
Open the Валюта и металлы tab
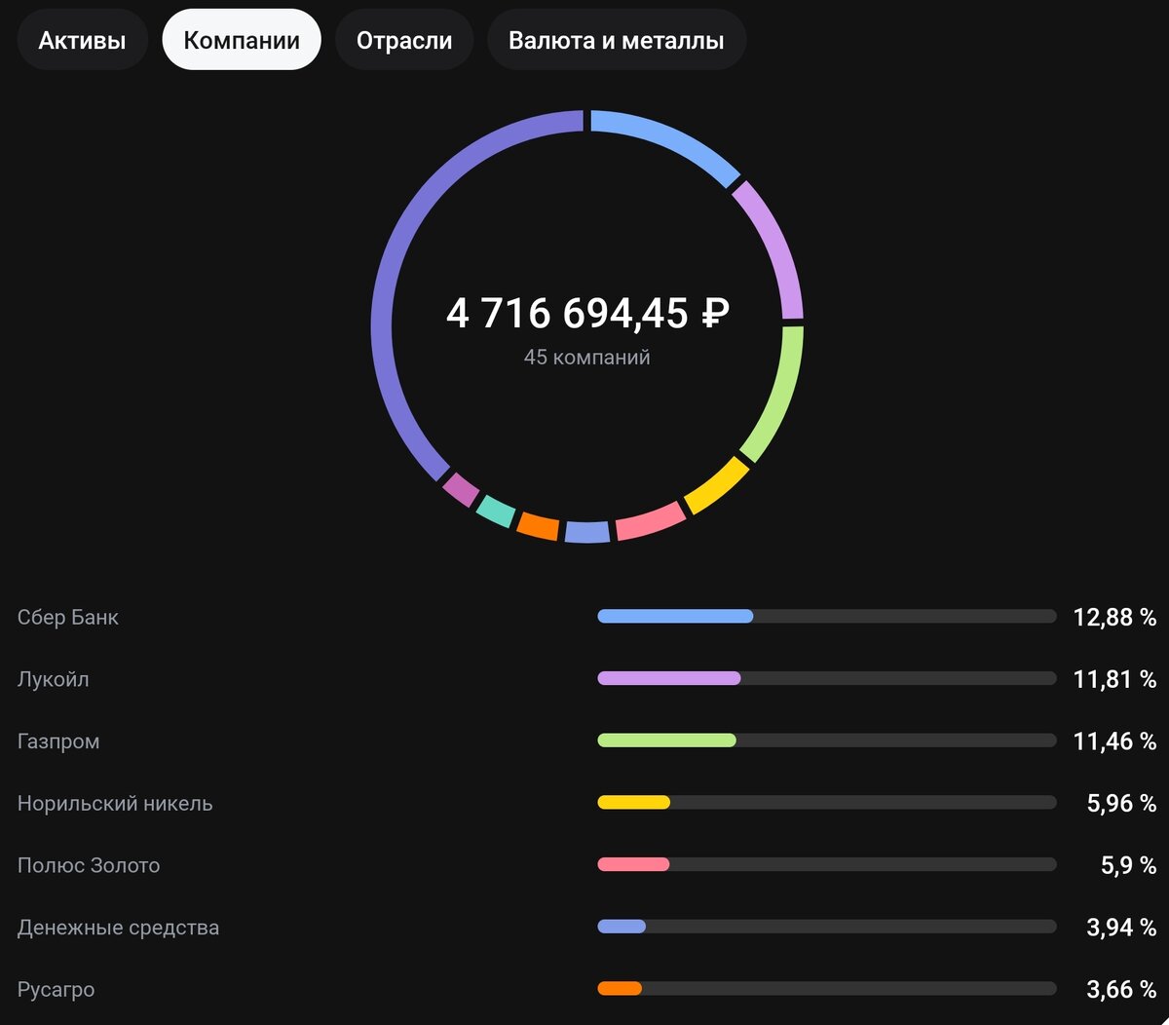(616, 41)
